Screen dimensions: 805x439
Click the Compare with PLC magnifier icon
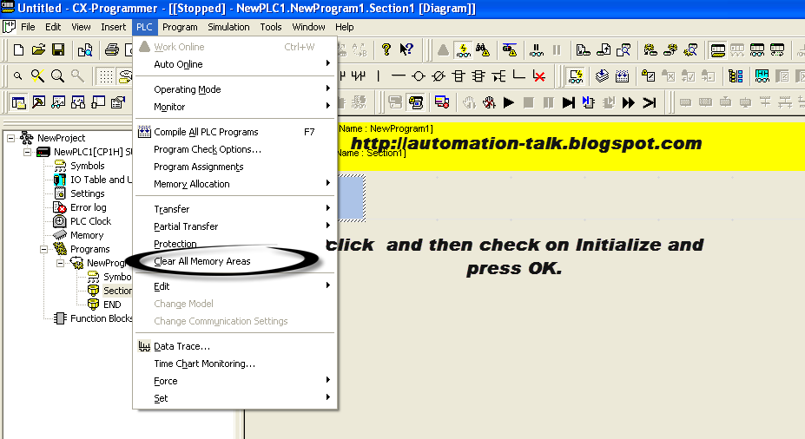point(624,49)
